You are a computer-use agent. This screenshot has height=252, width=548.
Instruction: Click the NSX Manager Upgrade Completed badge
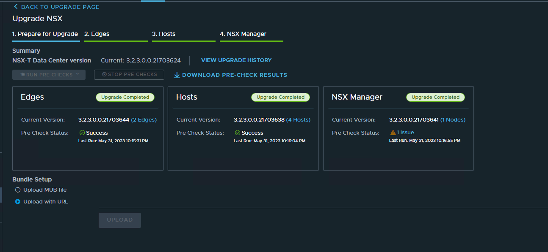coord(435,97)
